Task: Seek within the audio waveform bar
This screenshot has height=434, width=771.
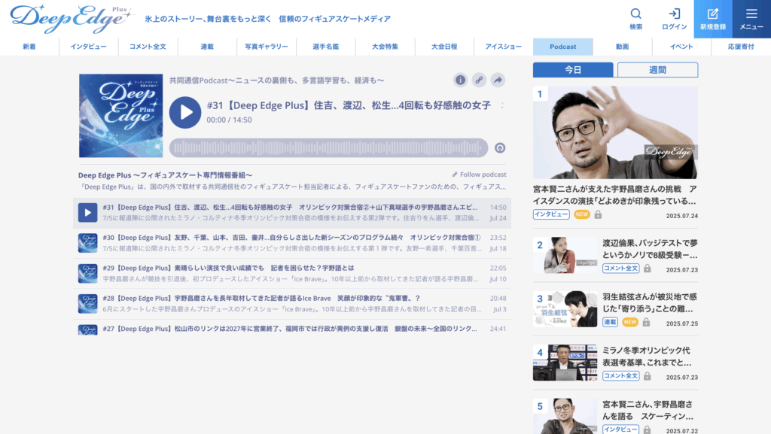Action: (x=328, y=148)
